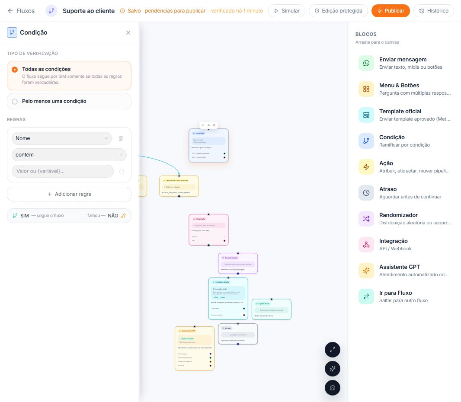
Task: Open the Nome field dropdown
Action: pyautogui.click(x=62, y=138)
